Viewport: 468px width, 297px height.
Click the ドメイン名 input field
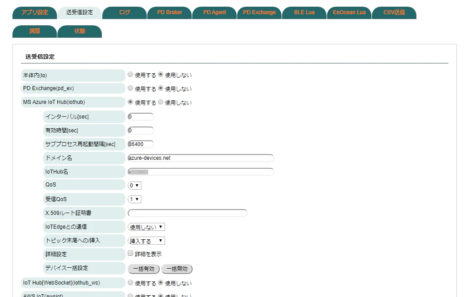[201, 158]
